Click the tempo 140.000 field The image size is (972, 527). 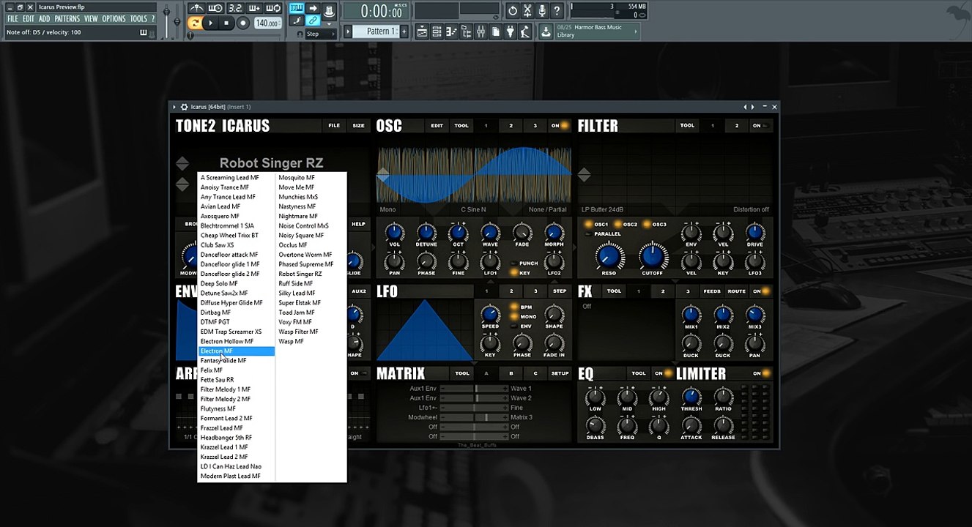coord(268,23)
